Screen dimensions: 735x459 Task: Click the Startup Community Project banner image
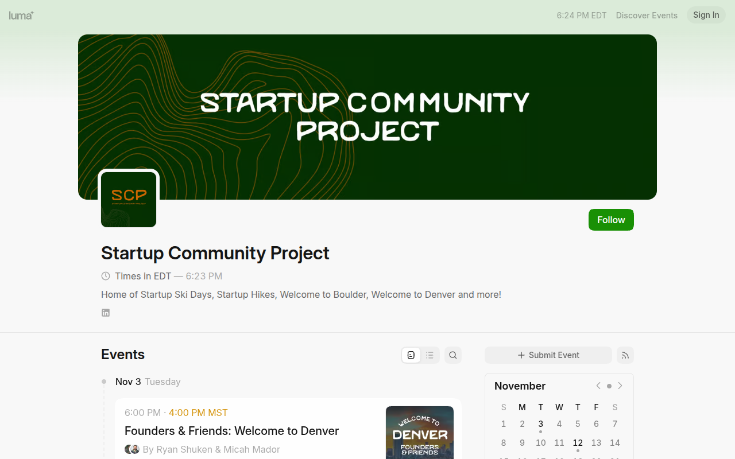[367, 117]
